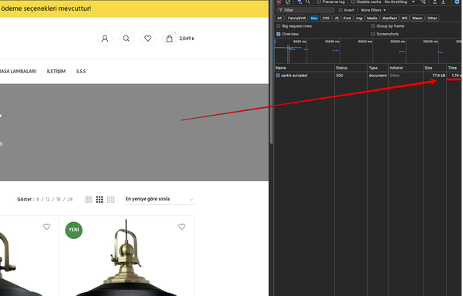Sort by Size column header
This screenshot has width=463, height=296.
pyautogui.click(x=435, y=68)
